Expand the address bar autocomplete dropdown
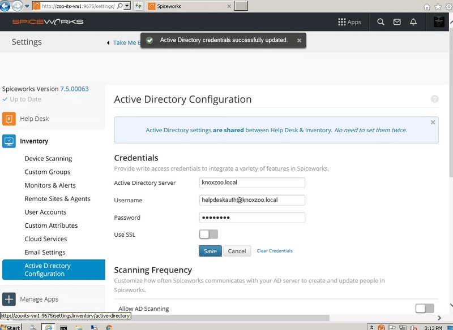The width and height of the screenshot is (453, 330). pos(127,6)
